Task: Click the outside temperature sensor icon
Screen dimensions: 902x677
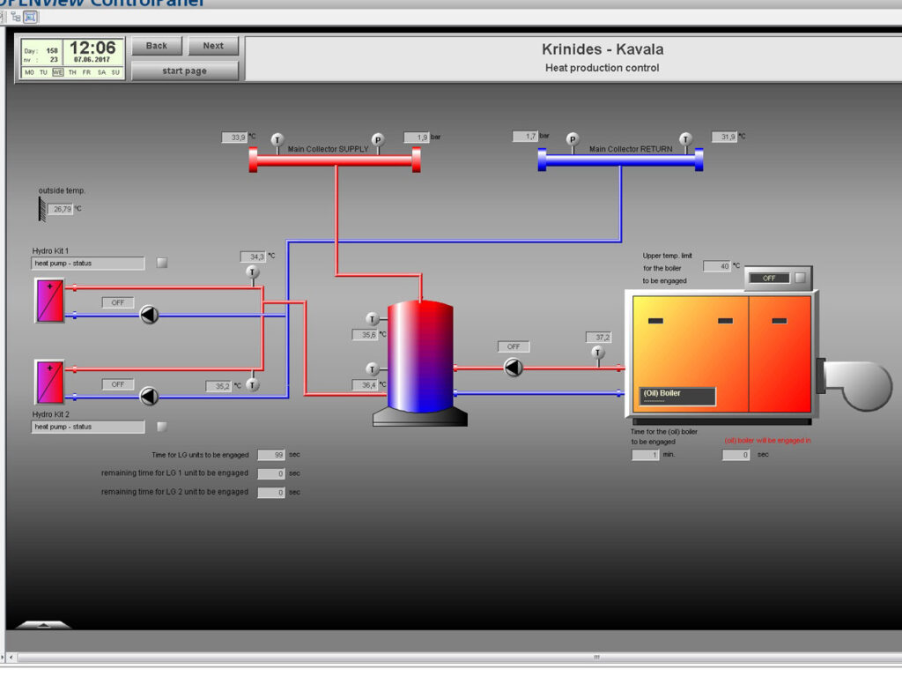Action: click(x=42, y=209)
